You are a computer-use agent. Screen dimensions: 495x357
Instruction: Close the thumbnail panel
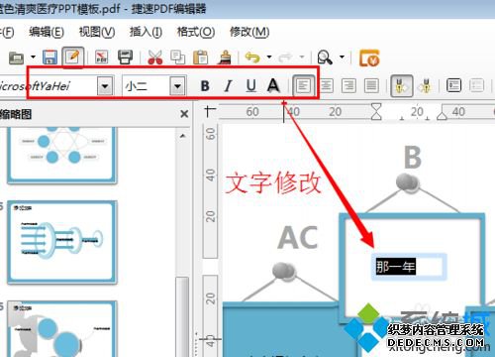[x=184, y=114]
